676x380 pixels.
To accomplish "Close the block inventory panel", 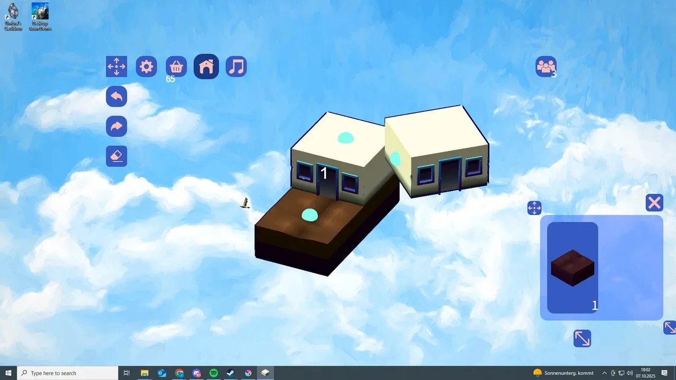I will pyautogui.click(x=654, y=203).
